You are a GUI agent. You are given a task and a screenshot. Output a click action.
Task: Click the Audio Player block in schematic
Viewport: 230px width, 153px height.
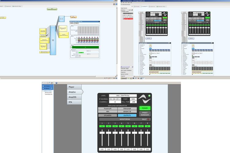point(43,32)
